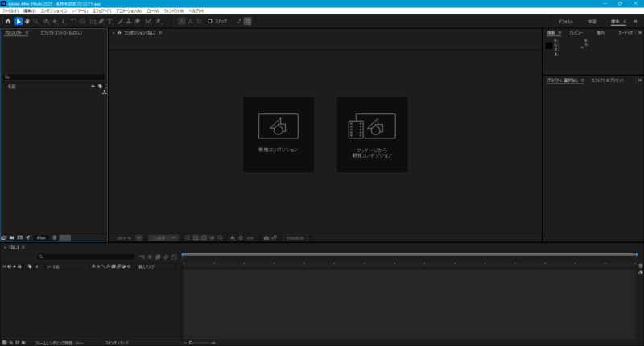
Task: Click the timeline zoom slider handle
Action: (x=191, y=343)
